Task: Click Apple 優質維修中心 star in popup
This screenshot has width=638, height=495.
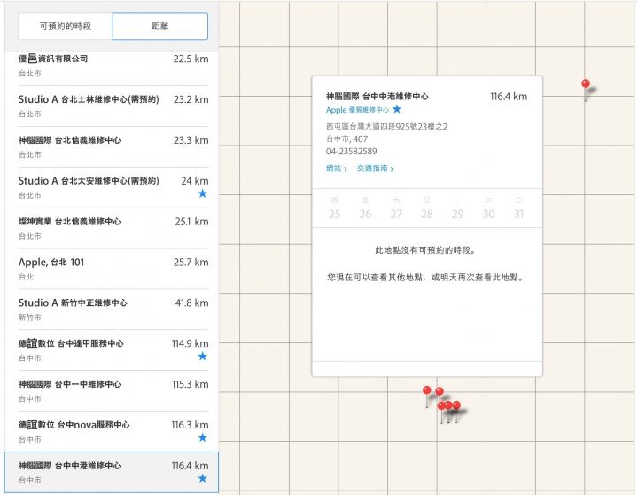Action: pos(397,109)
